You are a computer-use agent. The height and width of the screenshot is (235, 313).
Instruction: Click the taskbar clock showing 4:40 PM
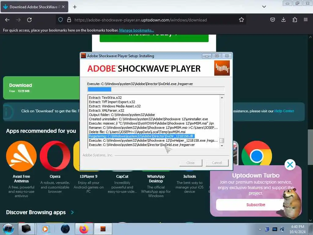297,229
